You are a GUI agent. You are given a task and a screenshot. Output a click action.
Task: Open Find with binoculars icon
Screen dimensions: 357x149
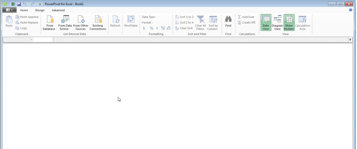point(228,21)
